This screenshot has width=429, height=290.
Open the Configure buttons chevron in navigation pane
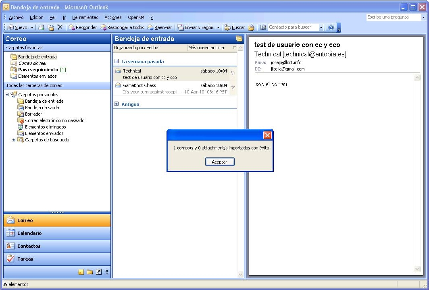(x=107, y=272)
